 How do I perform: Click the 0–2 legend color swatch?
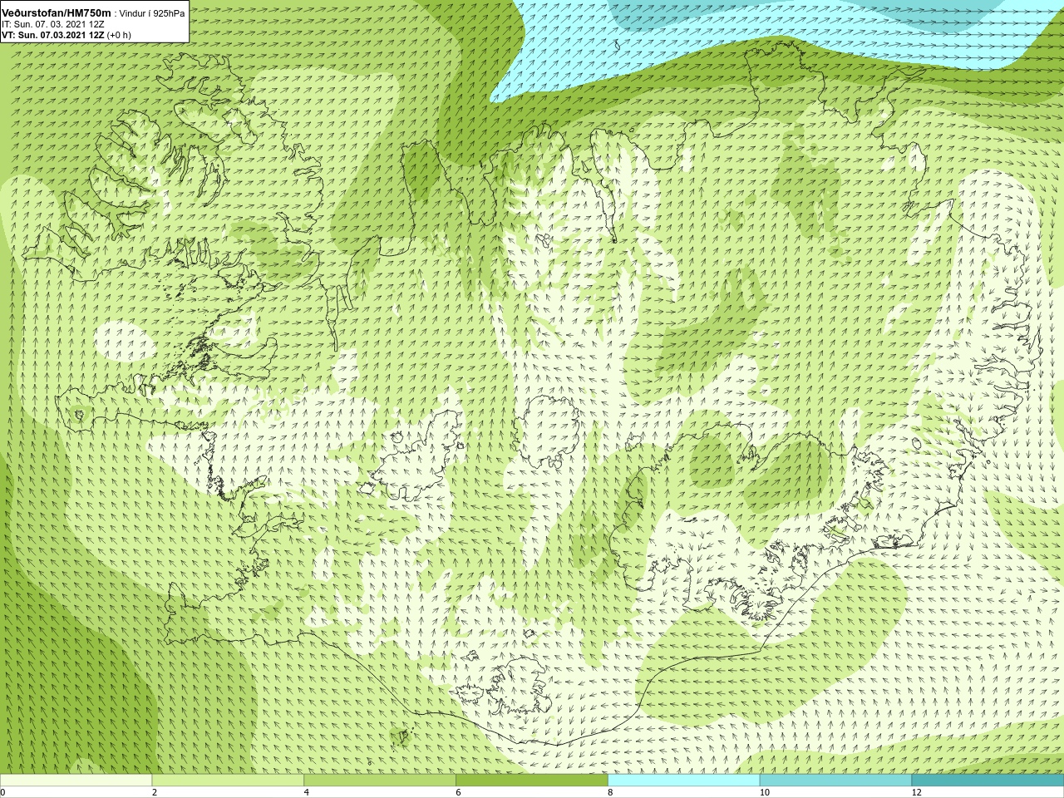76,781
